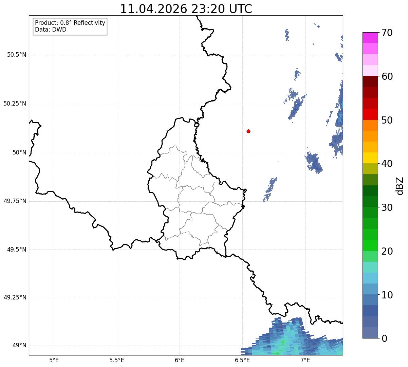Click the 5.5°E longitude label
This screenshot has width=408, height=367.
[x=117, y=360]
